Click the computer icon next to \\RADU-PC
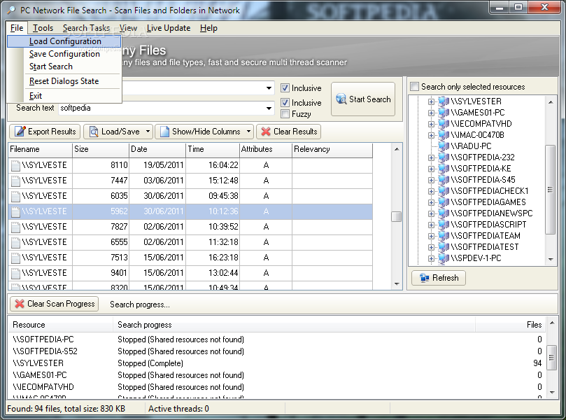 444,146
